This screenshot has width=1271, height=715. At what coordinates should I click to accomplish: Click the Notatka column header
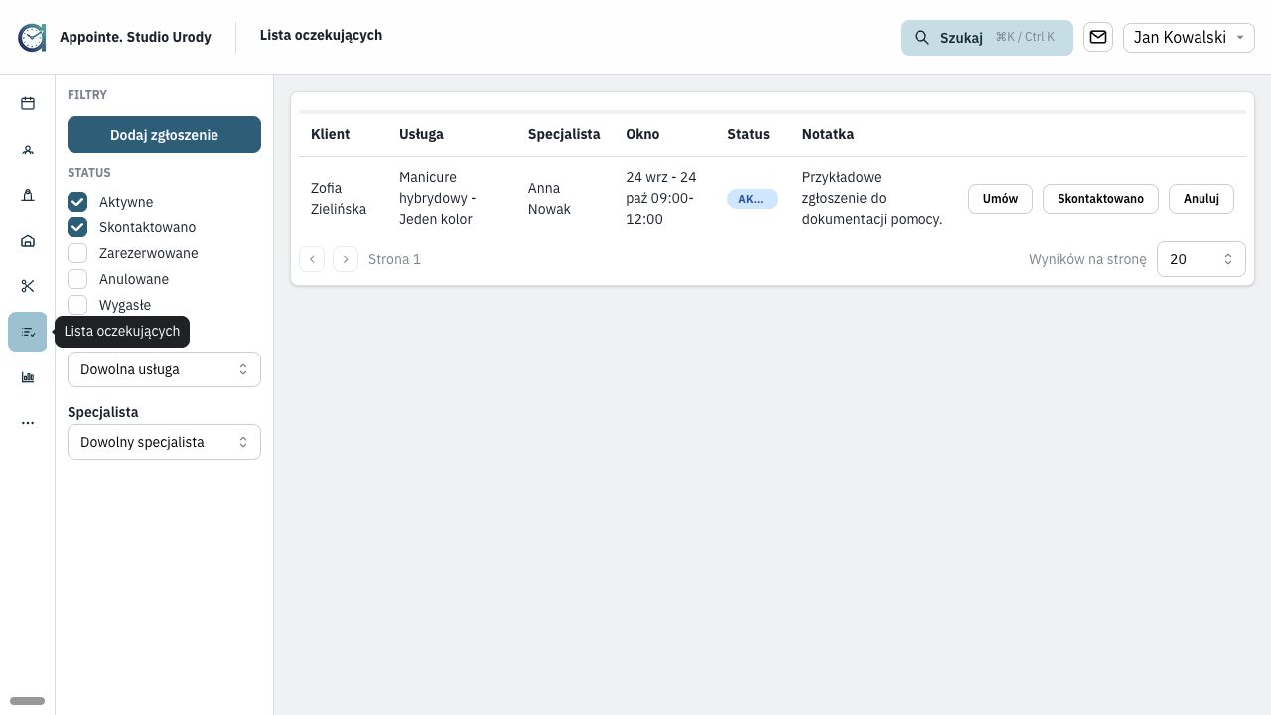(828, 134)
